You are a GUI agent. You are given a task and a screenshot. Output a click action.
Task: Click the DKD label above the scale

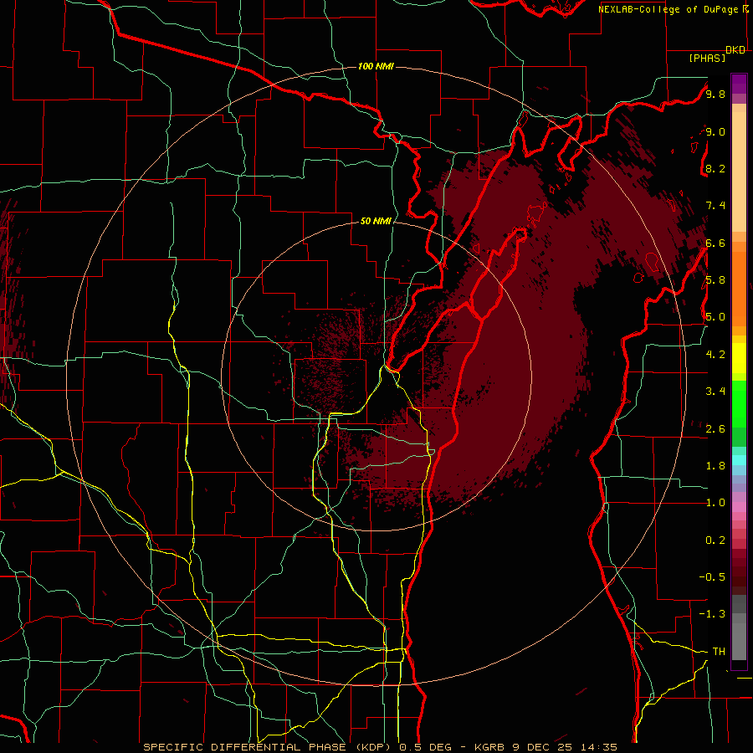(x=735, y=50)
